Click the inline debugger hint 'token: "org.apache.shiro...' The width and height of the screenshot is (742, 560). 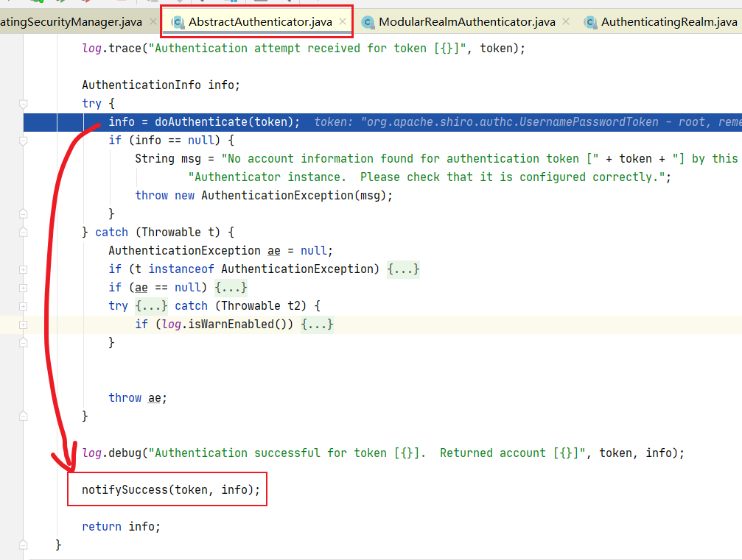pos(528,122)
